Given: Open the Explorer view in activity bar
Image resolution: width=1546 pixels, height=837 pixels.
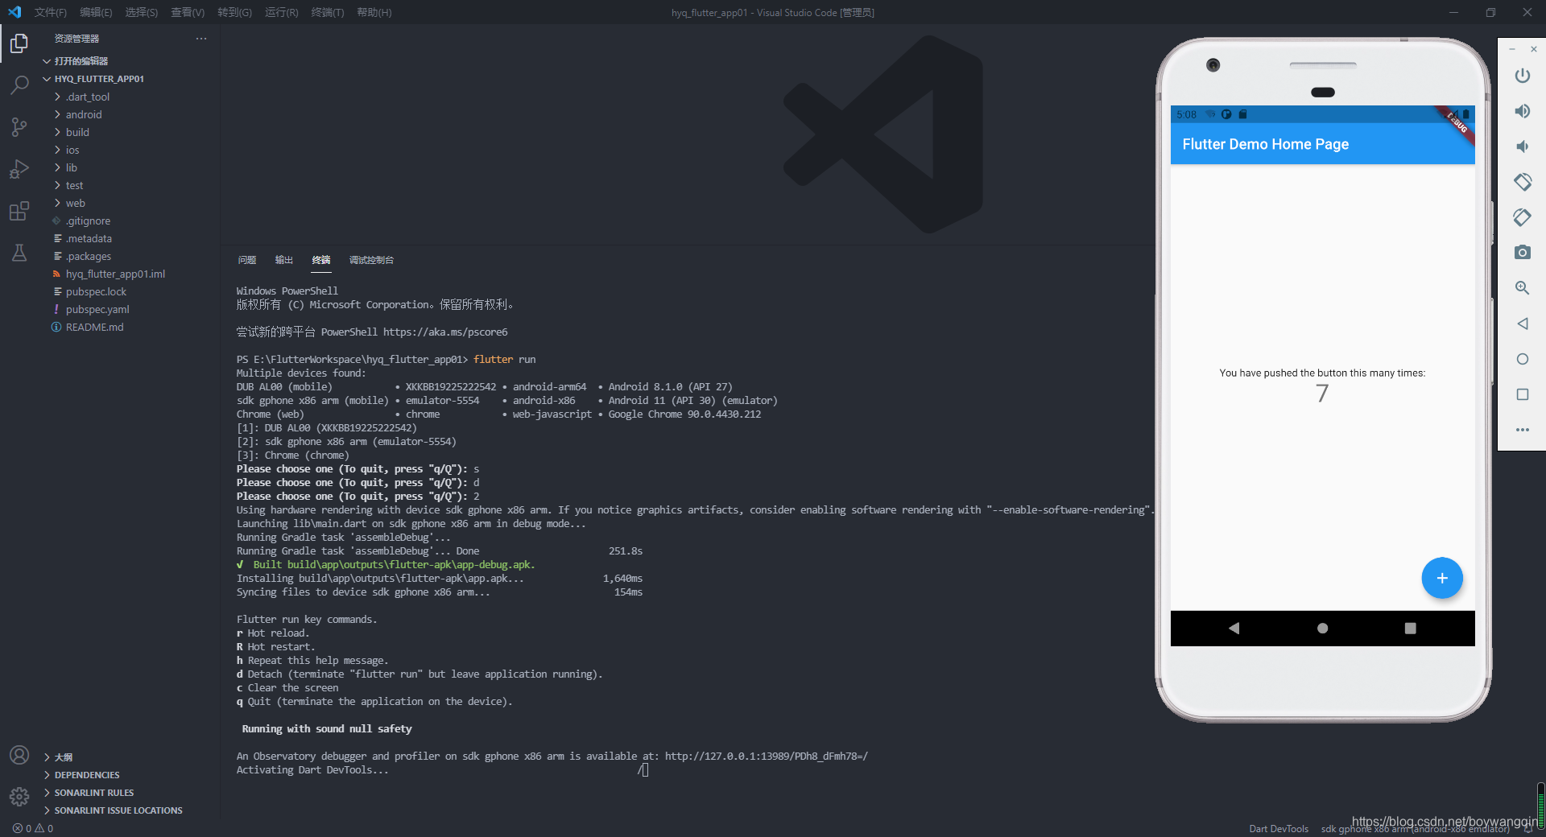Looking at the screenshot, I should [19, 43].
